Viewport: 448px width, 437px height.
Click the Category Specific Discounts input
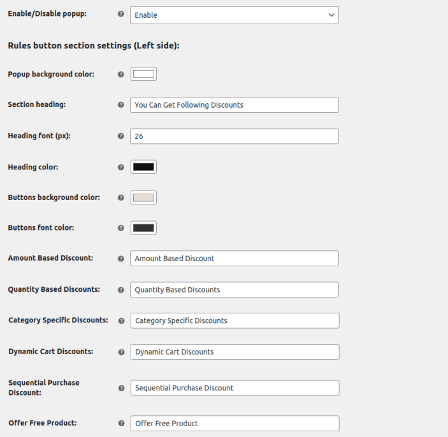[x=234, y=320]
